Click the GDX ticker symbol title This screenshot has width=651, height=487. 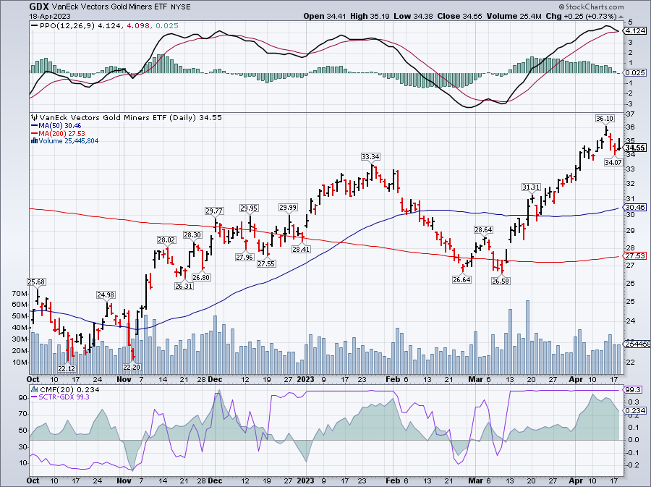[x=40, y=7]
